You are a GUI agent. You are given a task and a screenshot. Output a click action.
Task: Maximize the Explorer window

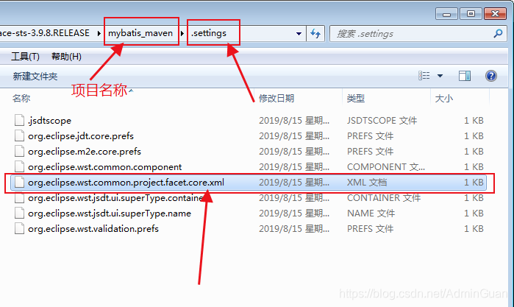click(471, 14)
